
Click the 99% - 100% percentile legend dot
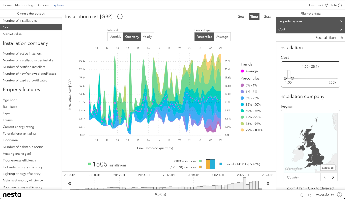click(x=242, y=130)
